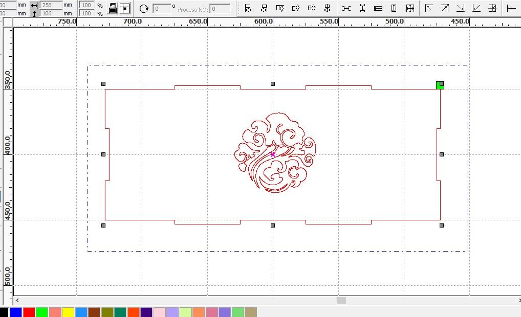521x317 pixels.
Task: Click the left-middle selection handle
Action: [x=103, y=154]
